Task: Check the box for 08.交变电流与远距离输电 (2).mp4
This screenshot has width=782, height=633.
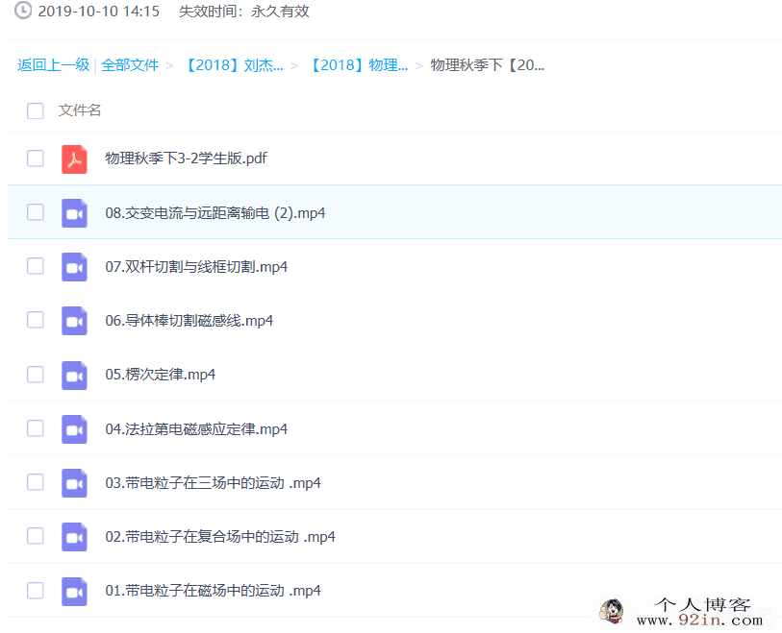Action: (36, 212)
